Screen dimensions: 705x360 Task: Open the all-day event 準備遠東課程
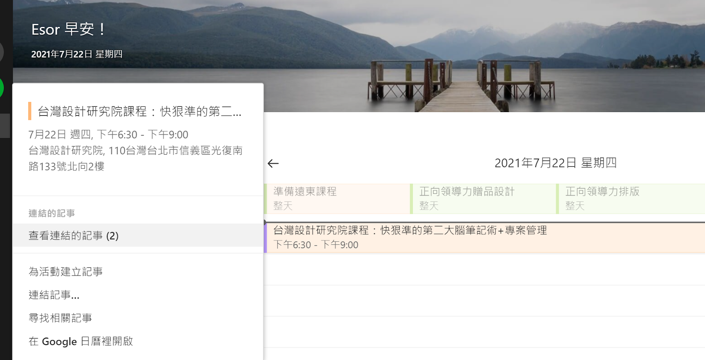(x=337, y=199)
